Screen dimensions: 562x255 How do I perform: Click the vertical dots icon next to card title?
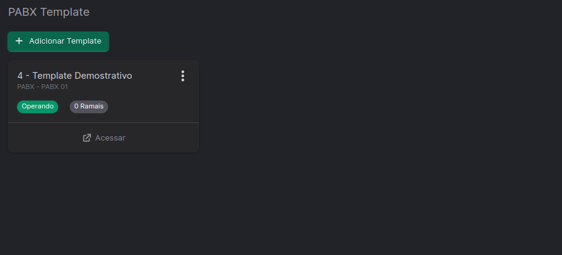pyautogui.click(x=183, y=76)
